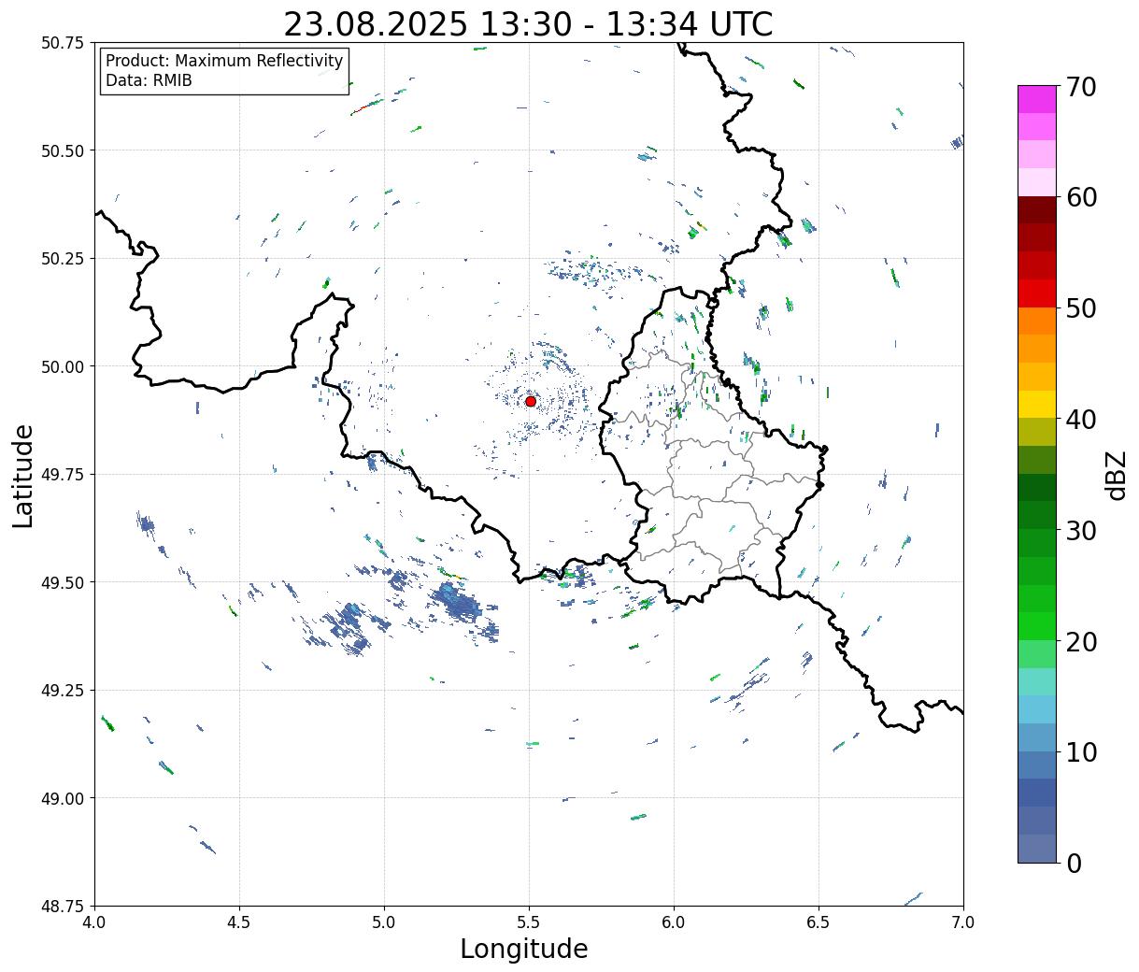Click the colorbar tick label 20
The height and width of the screenshot is (972, 1139).
tap(1081, 641)
